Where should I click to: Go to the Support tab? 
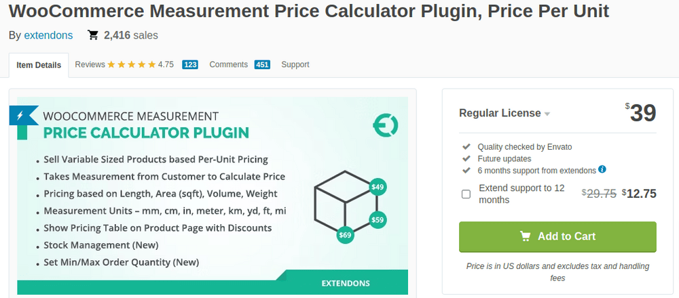(x=295, y=65)
